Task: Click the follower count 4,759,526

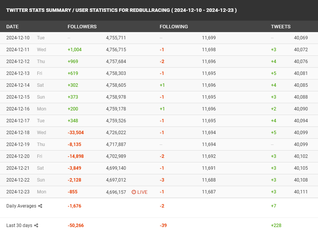Action: point(116,121)
